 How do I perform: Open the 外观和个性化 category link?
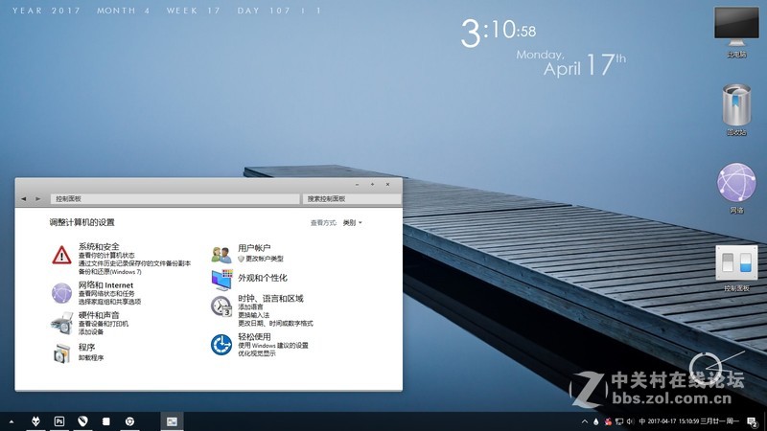click(x=263, y=278)
